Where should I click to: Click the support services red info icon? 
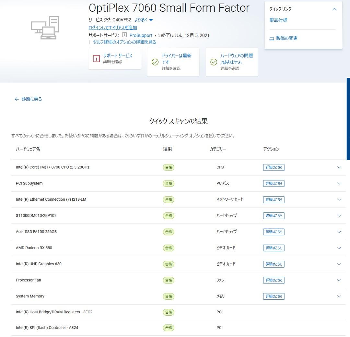pyautogui.click(x=96, y=59)
